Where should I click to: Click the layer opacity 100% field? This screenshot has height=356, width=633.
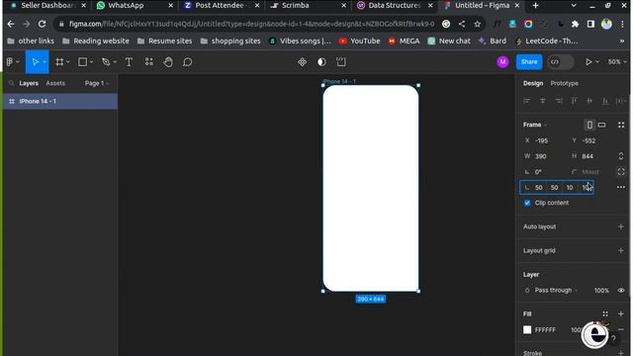pyautogui.click(x=601, y=290)
